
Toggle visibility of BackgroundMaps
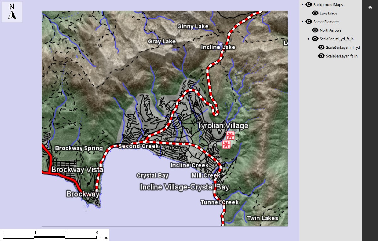click(309, 5)
